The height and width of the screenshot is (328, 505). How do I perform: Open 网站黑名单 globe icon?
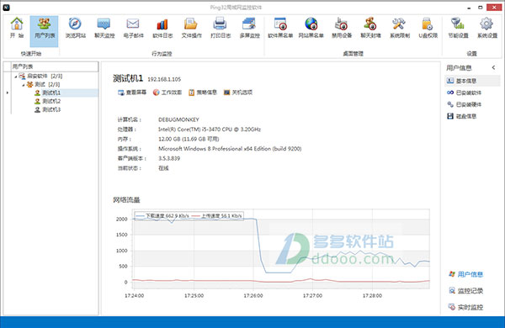pyautogui.click(x=311, y=24)
